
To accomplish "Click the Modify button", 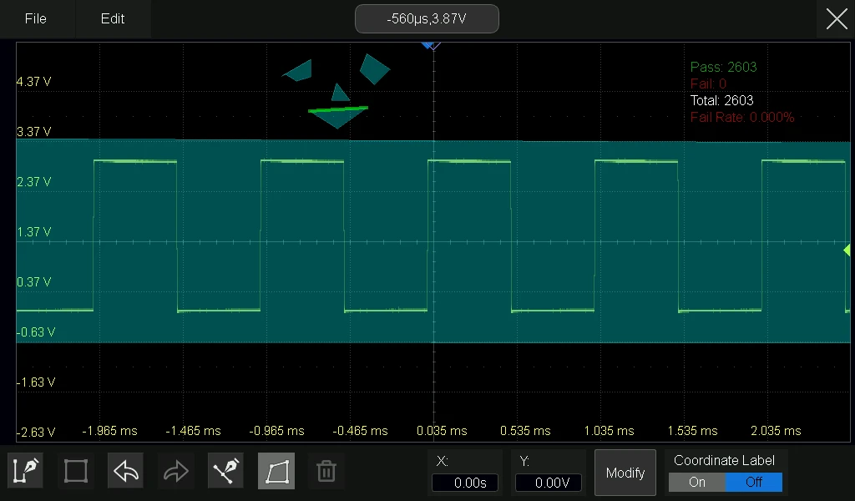I will (x=625, y=473).
